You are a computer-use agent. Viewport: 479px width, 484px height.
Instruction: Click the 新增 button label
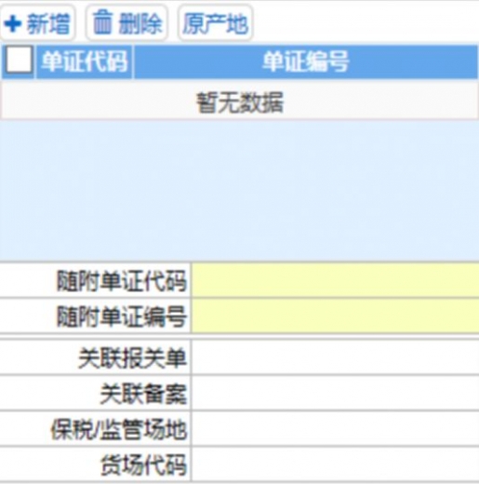[48, 24]
